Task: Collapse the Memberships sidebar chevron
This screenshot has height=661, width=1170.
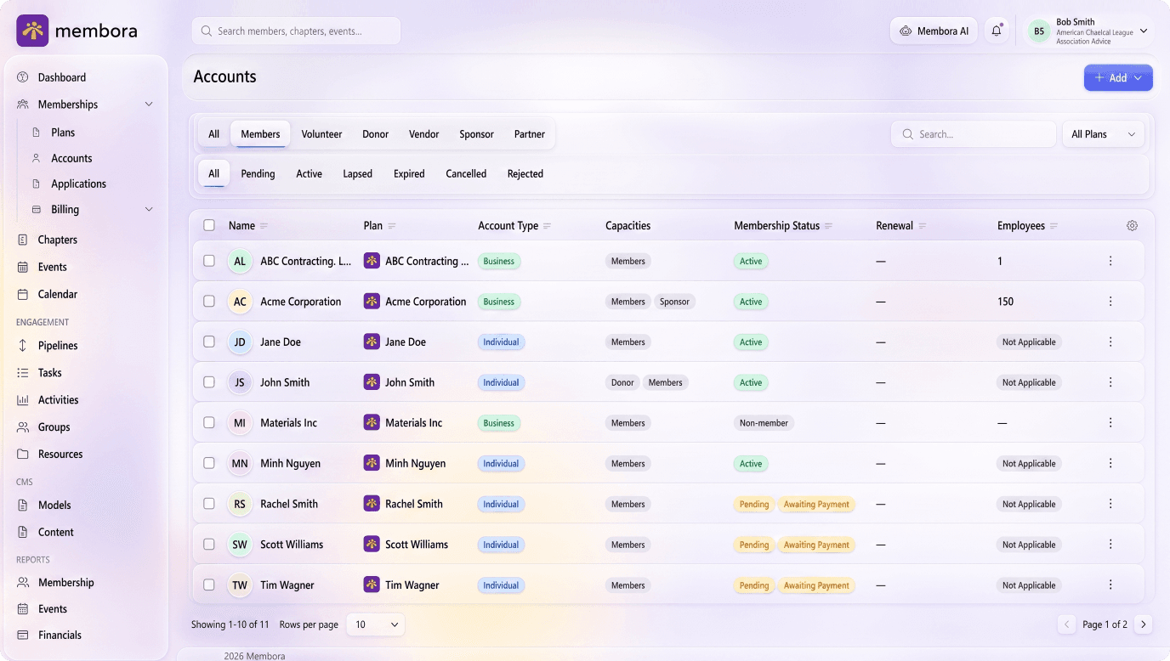Action: click(x=149, y=105)
